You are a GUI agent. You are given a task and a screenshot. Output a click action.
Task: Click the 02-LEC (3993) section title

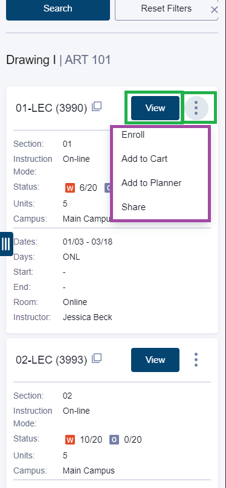(51, 360)
